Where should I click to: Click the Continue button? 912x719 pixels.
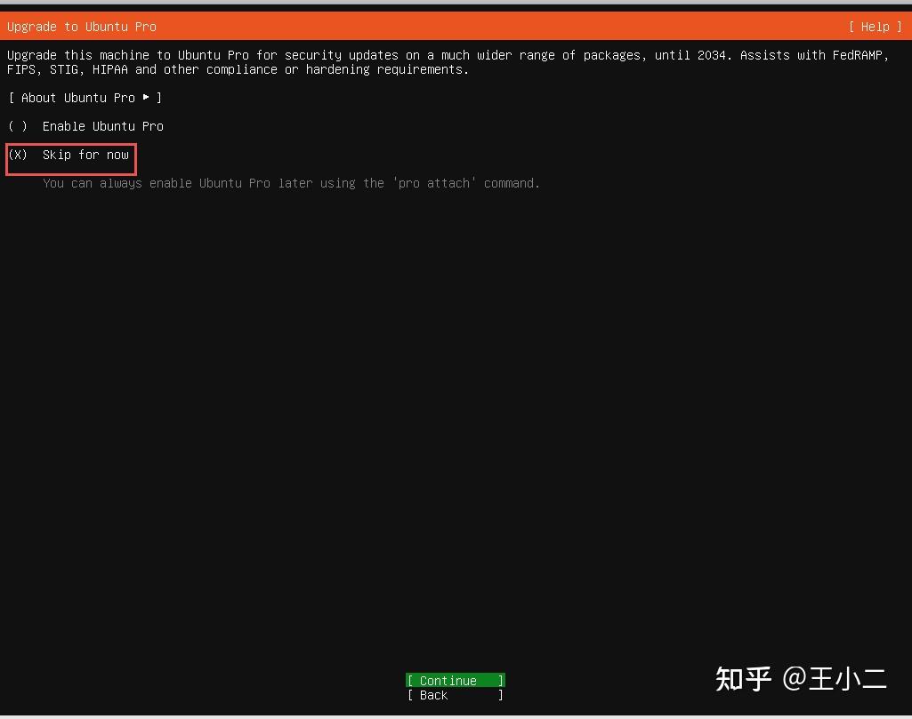coord(455,680)
